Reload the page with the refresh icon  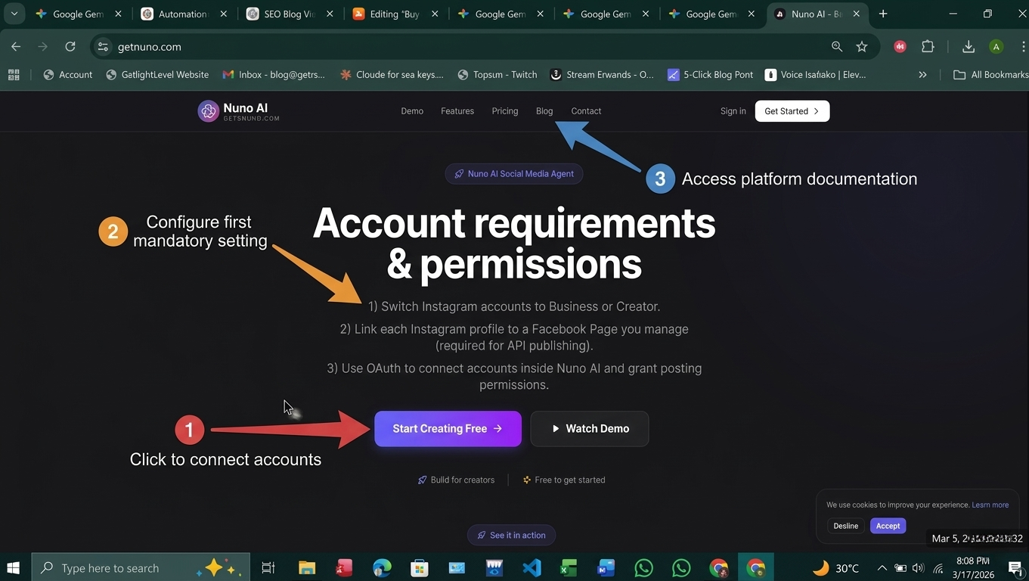click(70, 47)
